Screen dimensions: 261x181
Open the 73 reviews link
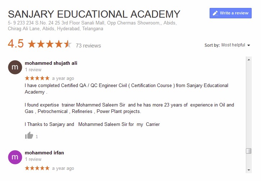coord(88,46)
